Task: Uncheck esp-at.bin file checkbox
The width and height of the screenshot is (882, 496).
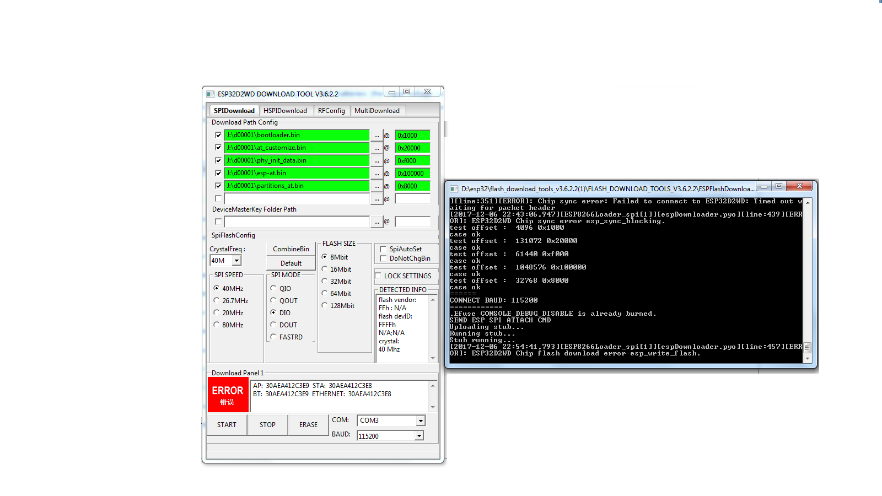Action: pos(218,173)
